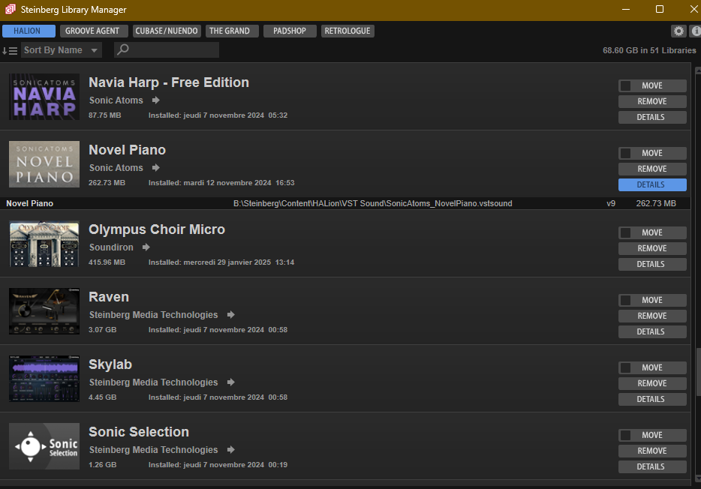
Task: Switch to the Cubase/Nuendo tab
Action: [167, 31]
